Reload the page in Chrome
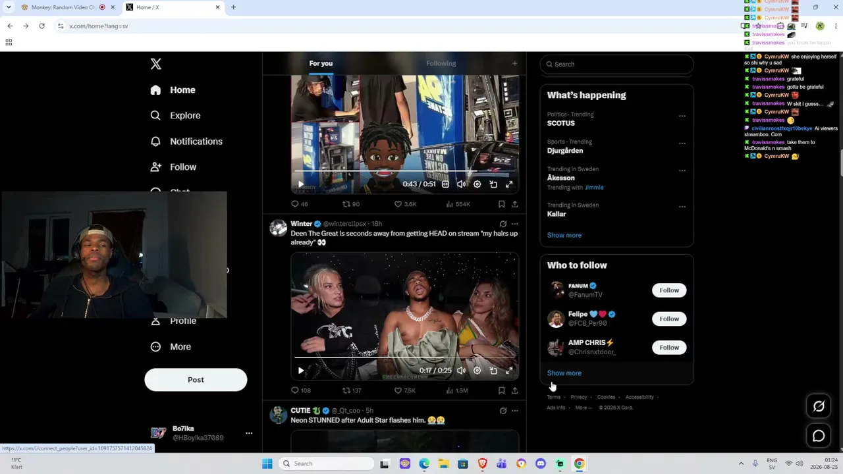843x474 pixels. (x=41, y=26)
